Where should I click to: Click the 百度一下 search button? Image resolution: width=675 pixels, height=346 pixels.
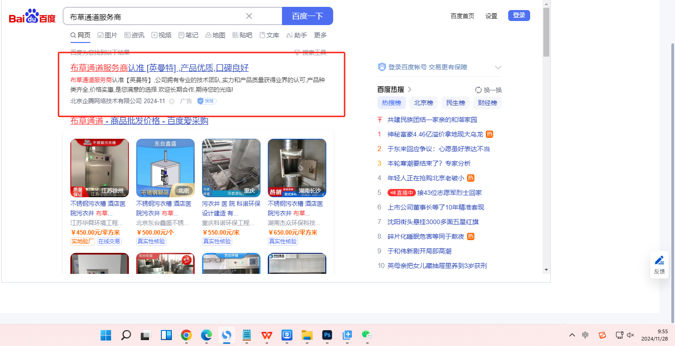[308, 16]
